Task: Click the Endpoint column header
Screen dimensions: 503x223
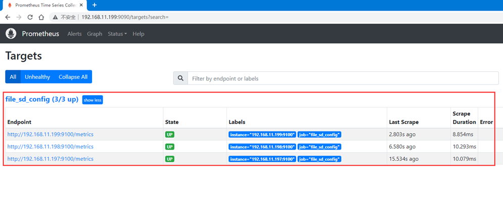Action: (x=19, y=122)
